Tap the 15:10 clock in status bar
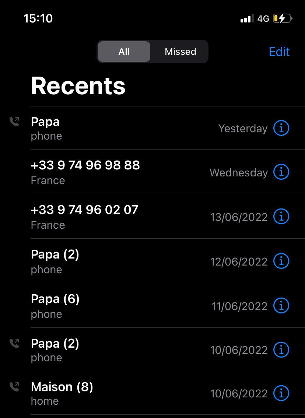Screen dimensions: 305x418 (x=38, y=18)
